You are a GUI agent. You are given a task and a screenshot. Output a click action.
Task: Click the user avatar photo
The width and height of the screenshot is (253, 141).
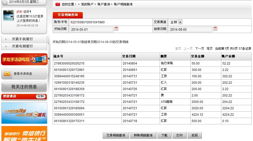8,16
